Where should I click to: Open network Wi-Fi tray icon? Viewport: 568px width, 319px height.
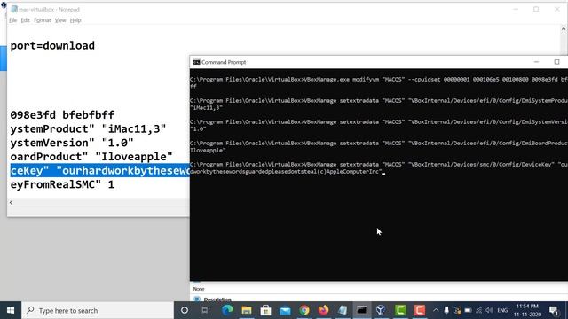click(479, 310)
